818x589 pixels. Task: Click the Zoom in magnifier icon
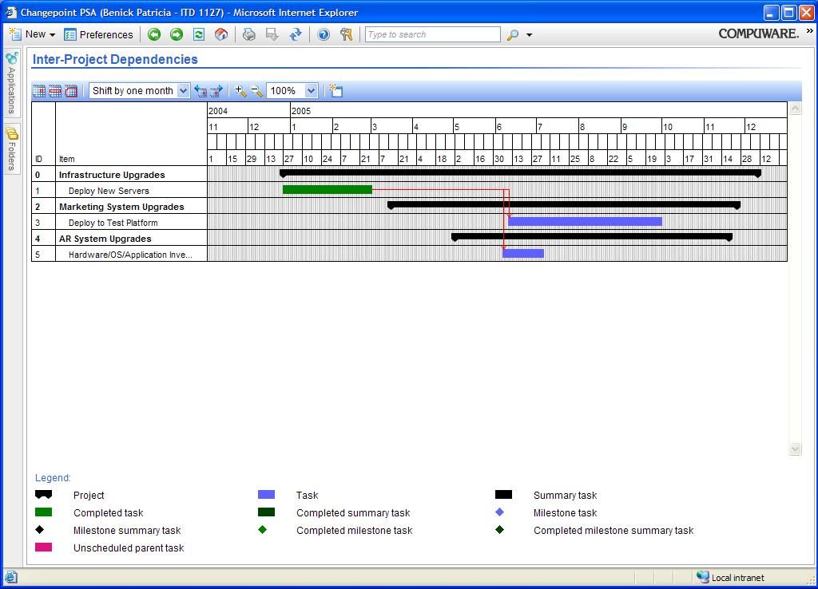click(x=240, y=91)
